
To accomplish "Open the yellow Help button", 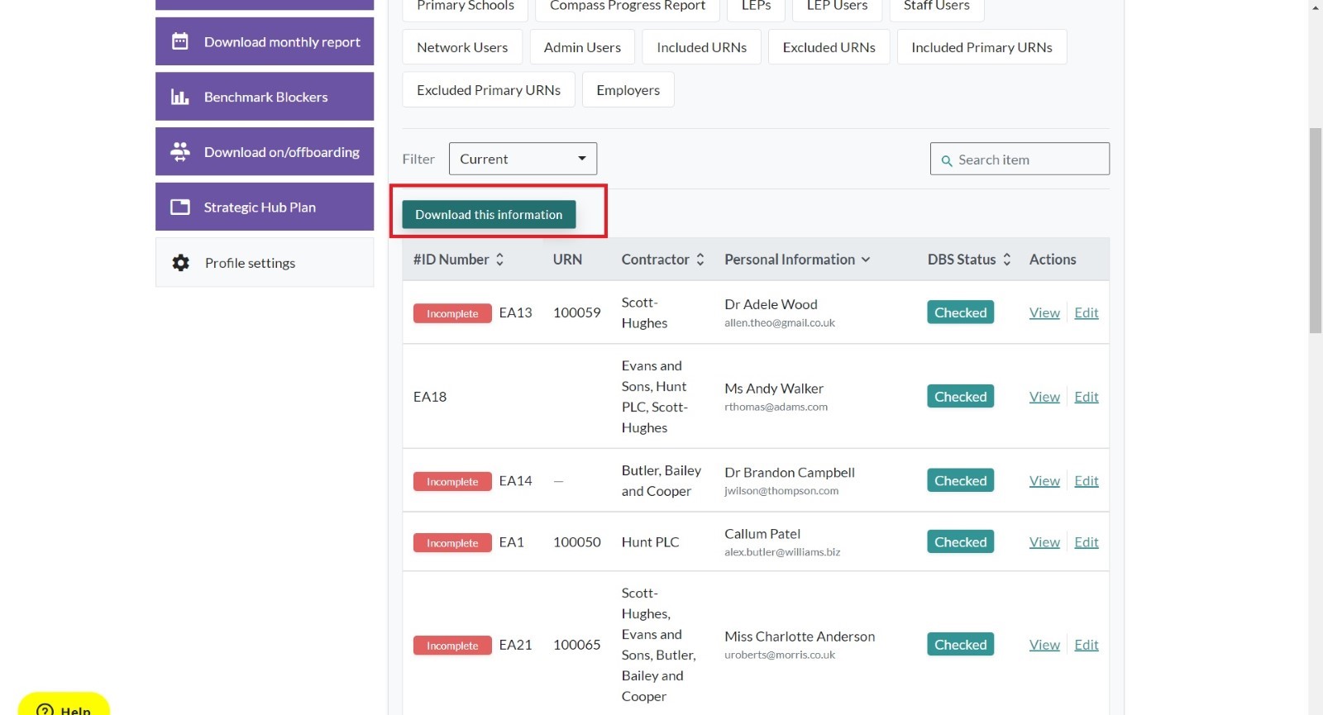I will [64, 704].
